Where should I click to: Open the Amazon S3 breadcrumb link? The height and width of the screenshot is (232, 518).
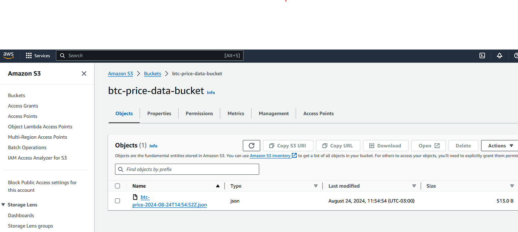coord(120,74)
